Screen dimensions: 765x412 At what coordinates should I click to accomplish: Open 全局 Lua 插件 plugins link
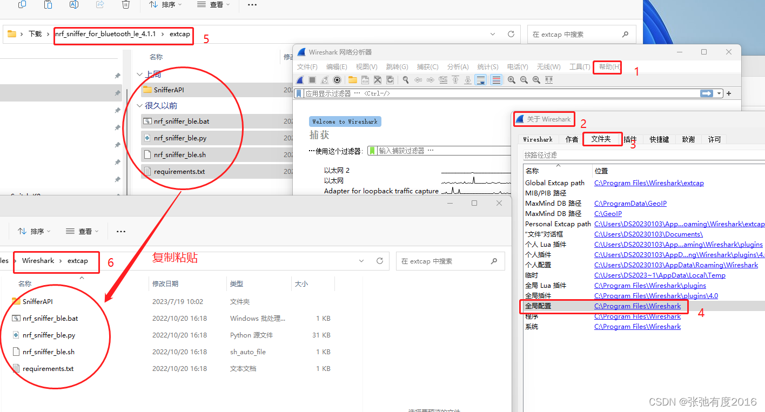pyautogui.click(x=650, y=286)
